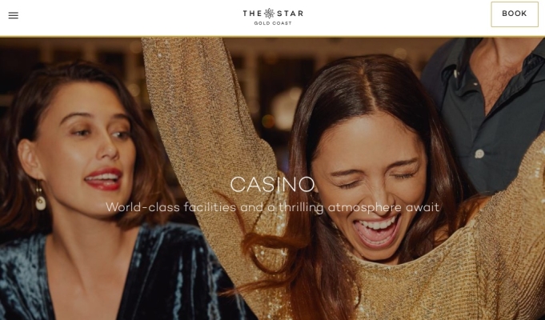This screenshot has height=320, width=545.
Task: Click the word THE in header logo
Action: [x=253, y=14]
